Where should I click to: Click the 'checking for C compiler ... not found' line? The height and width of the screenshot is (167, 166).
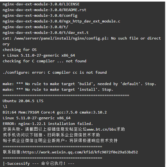point(45,61)
